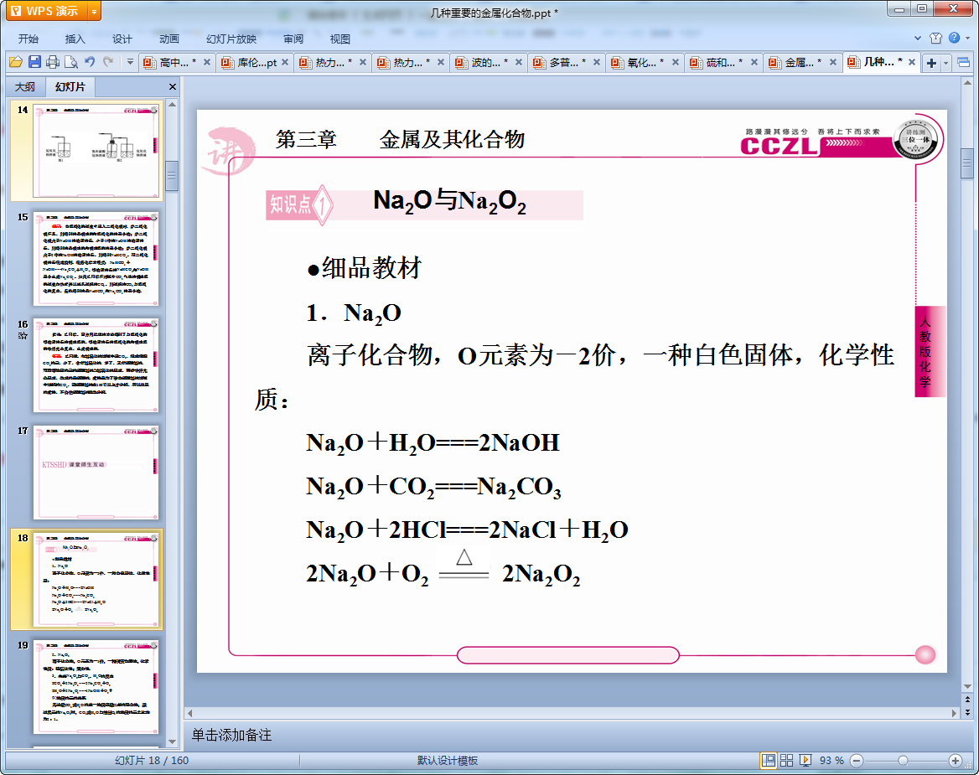Click the zoom slider handle
Screen dimensions: 979x775
903,760
